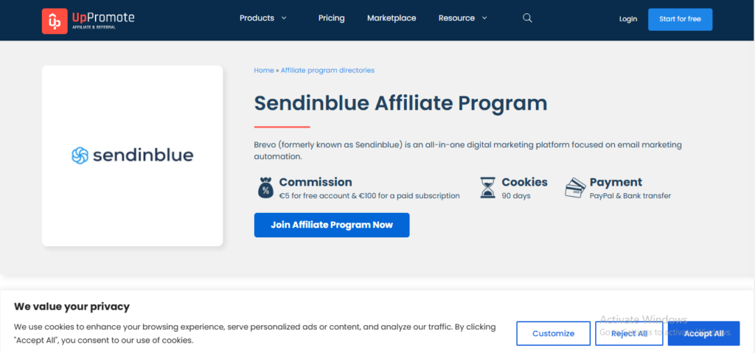Go to Marketplace in navigation
The height and width of the screenshot is (353, 755).
click(x=392, y=18)
